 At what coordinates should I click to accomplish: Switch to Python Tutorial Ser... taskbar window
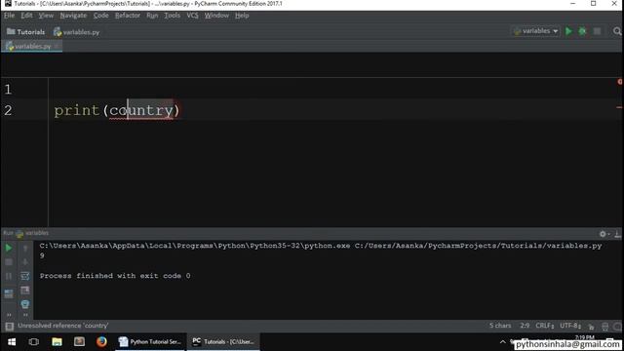[x=150, y=342]
